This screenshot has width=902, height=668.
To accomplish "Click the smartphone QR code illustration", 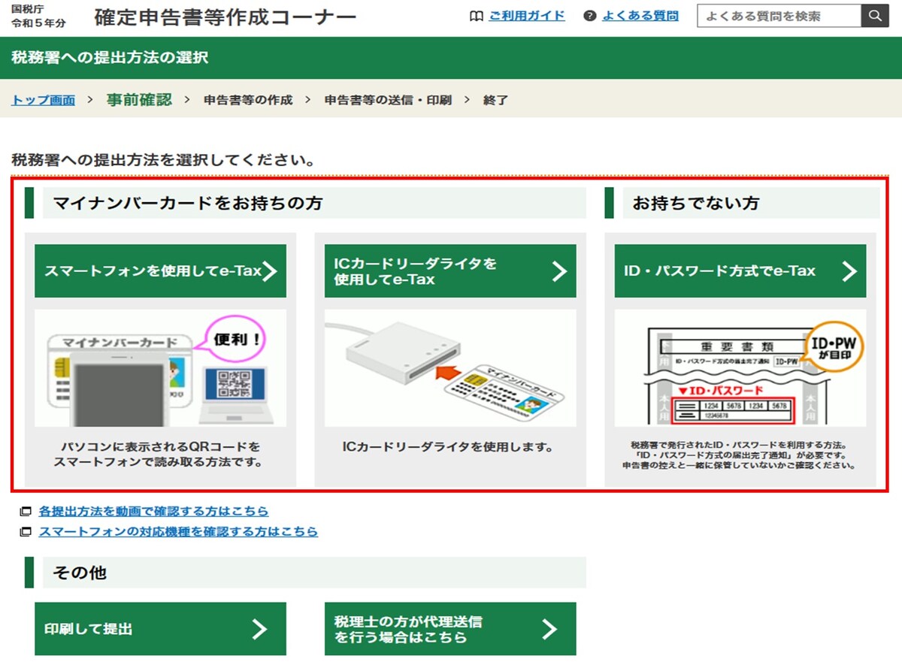I will [160, 368].
